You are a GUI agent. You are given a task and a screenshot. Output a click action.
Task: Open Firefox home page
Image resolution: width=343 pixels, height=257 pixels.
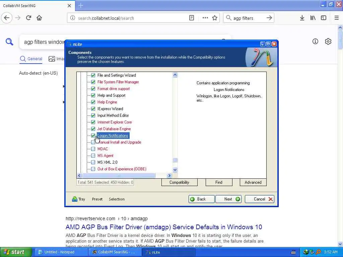(39, 18)
